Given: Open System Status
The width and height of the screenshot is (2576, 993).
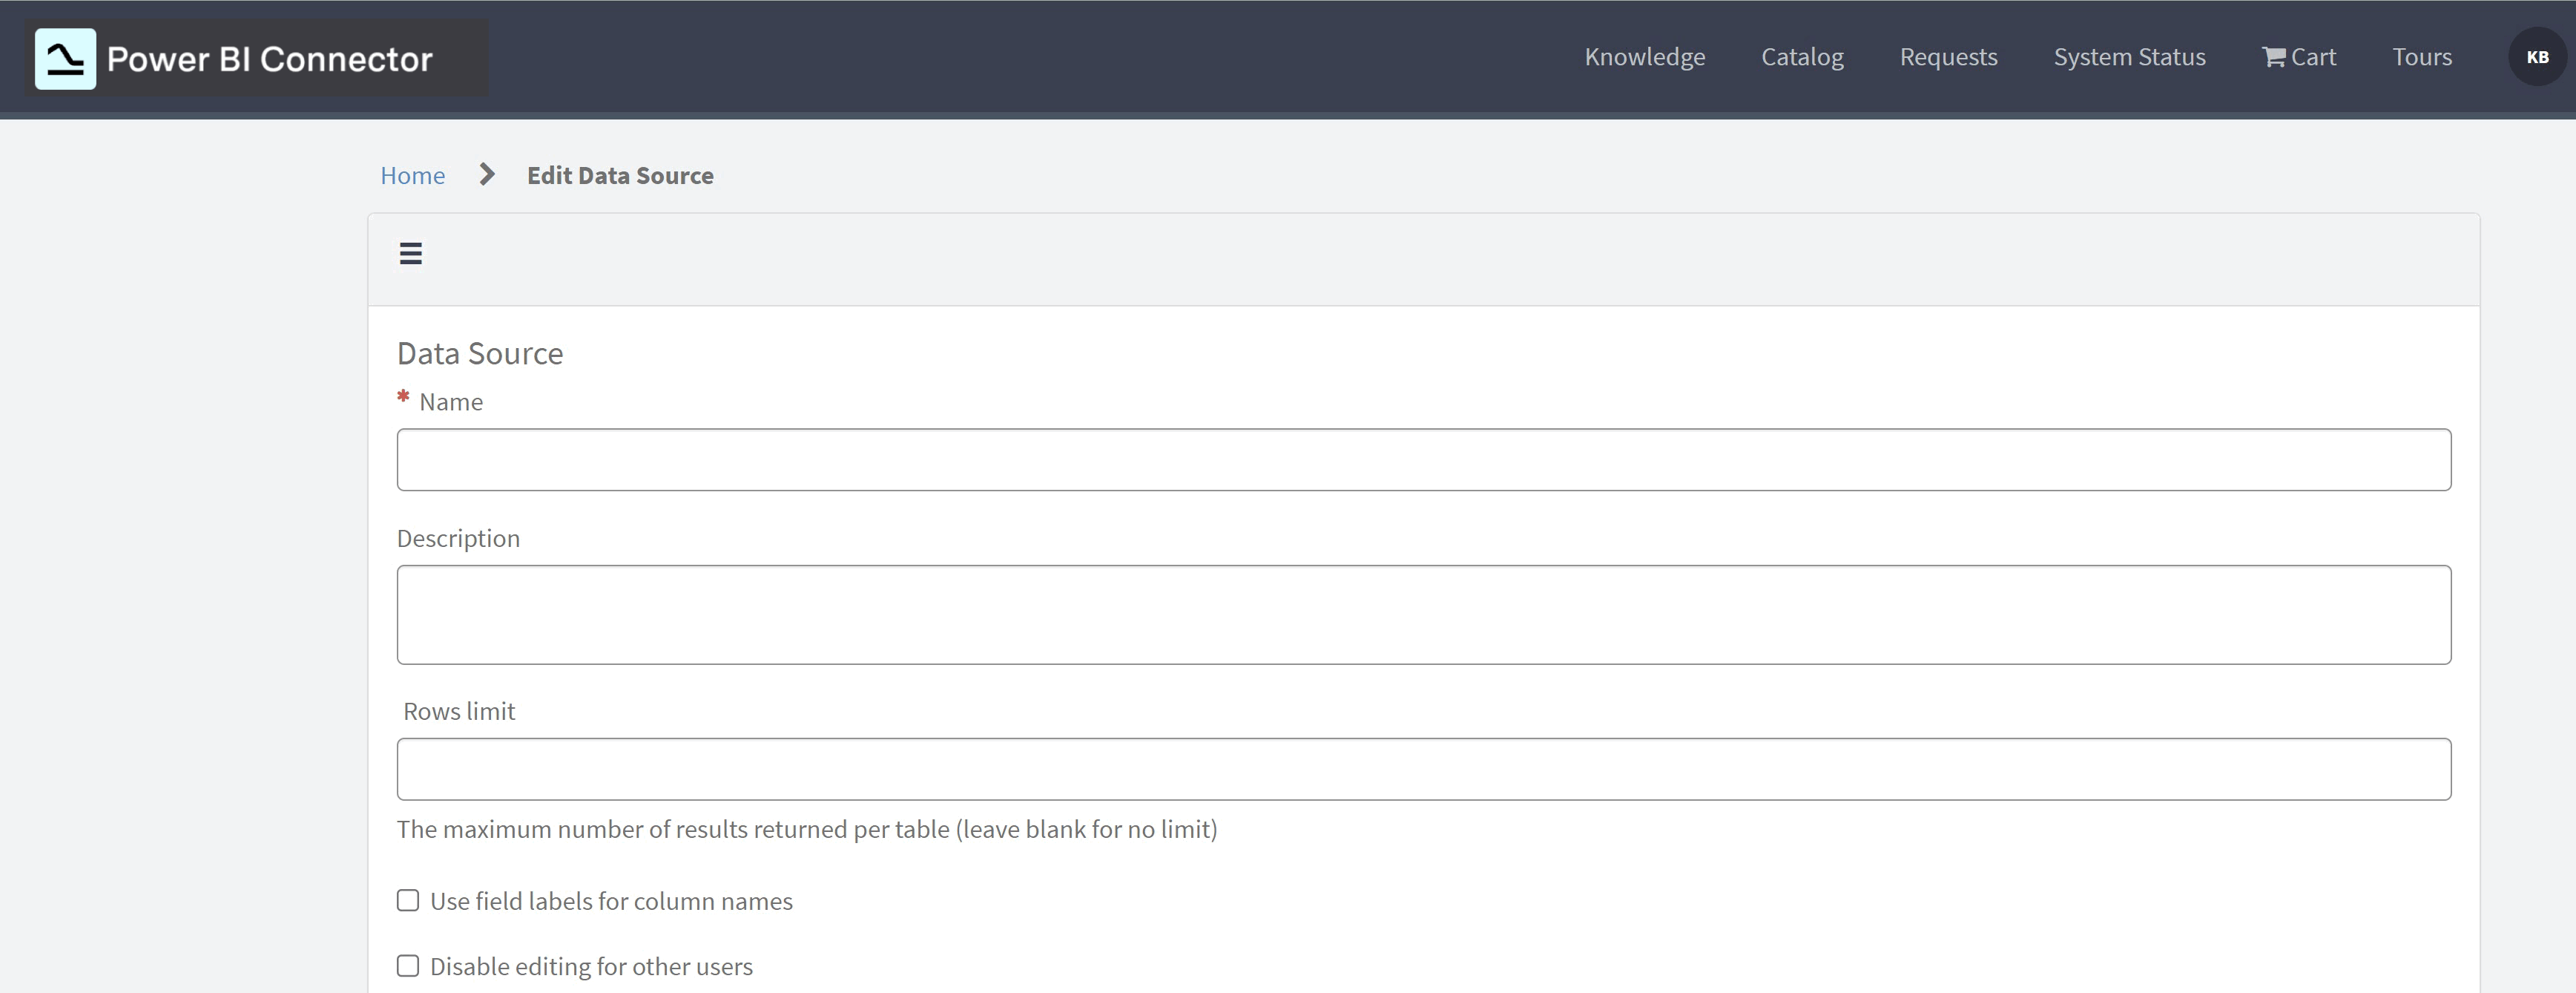Looking at the screenshot, I should point(2129,56).
